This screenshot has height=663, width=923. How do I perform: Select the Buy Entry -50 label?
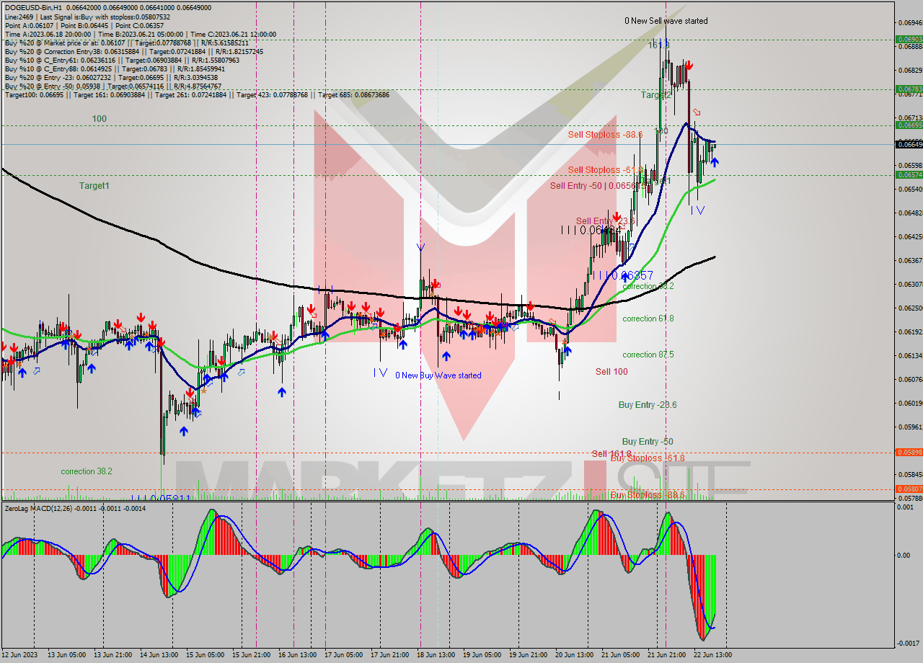point(648,442)
